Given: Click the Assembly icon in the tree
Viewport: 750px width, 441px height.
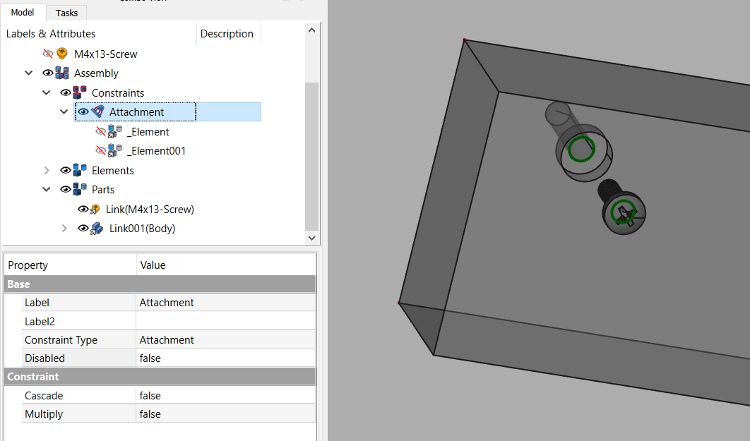Looking at the screenshot, I should (62, 73).
